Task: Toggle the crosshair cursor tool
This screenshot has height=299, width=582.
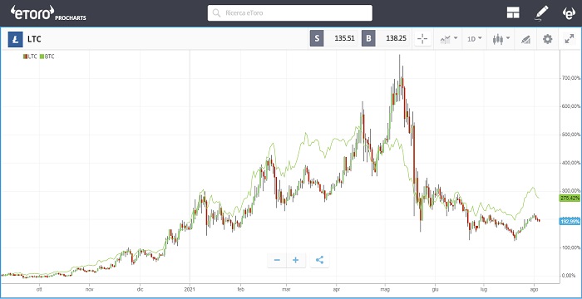Action: [422, 38]
